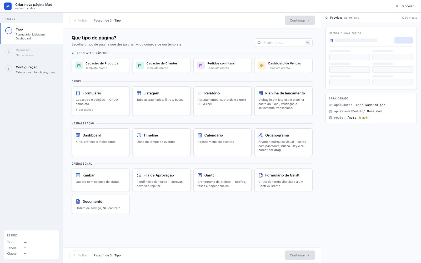Click the blue M app logo

click(8, 6)
